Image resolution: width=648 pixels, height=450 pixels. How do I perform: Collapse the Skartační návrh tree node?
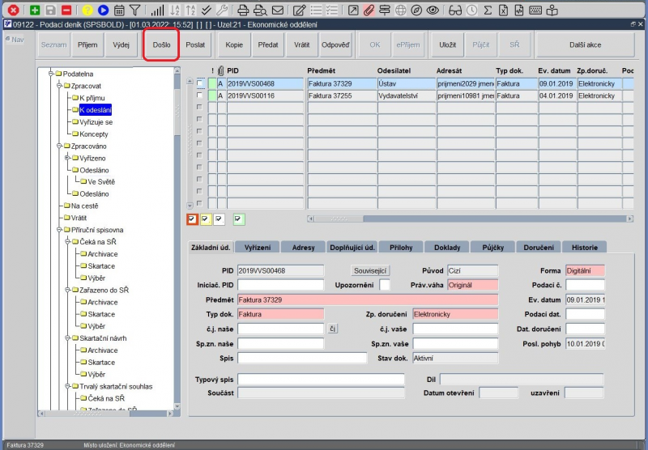(68, 338)
